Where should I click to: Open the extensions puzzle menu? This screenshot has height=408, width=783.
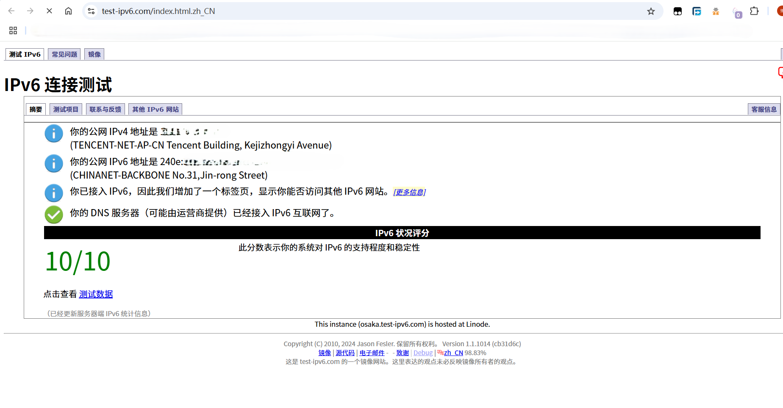[x=754, y=11]
